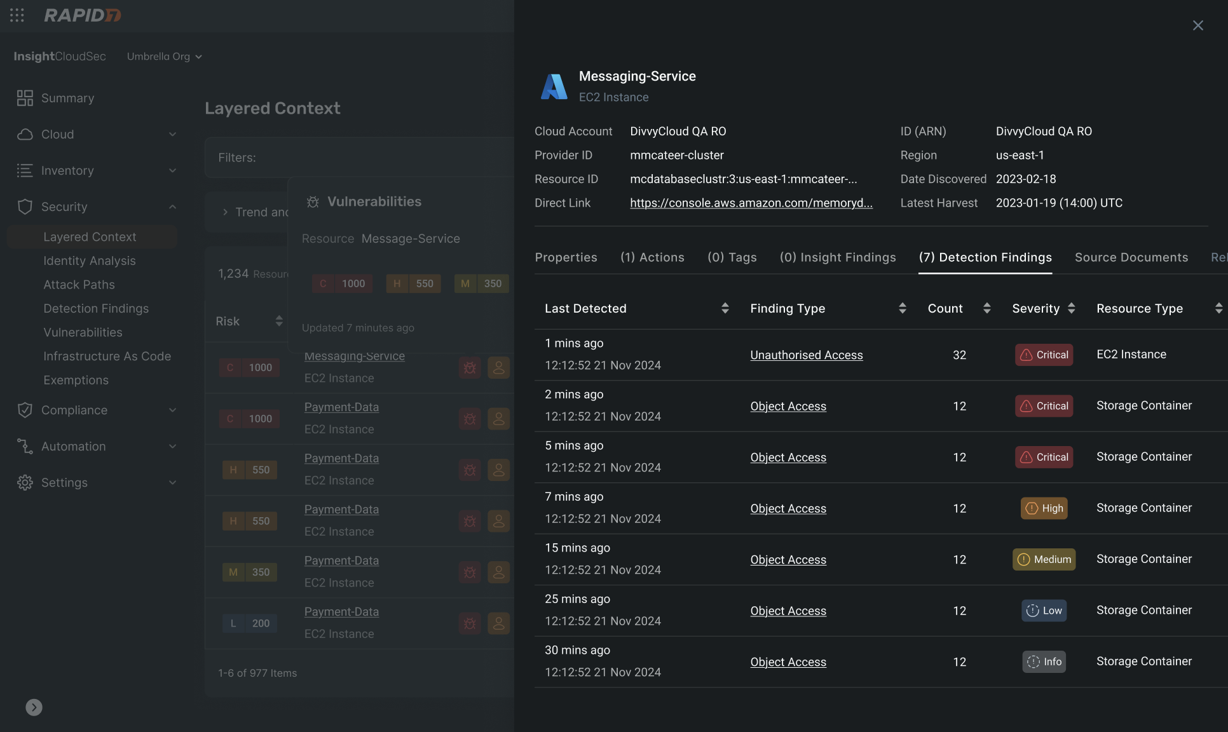Expand the Automation section
This screenshot has width=1228, height=732.
173,446
